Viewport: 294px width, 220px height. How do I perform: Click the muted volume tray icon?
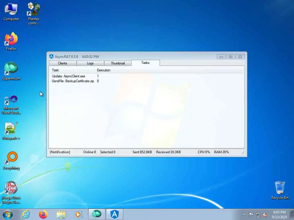[265, 215]
